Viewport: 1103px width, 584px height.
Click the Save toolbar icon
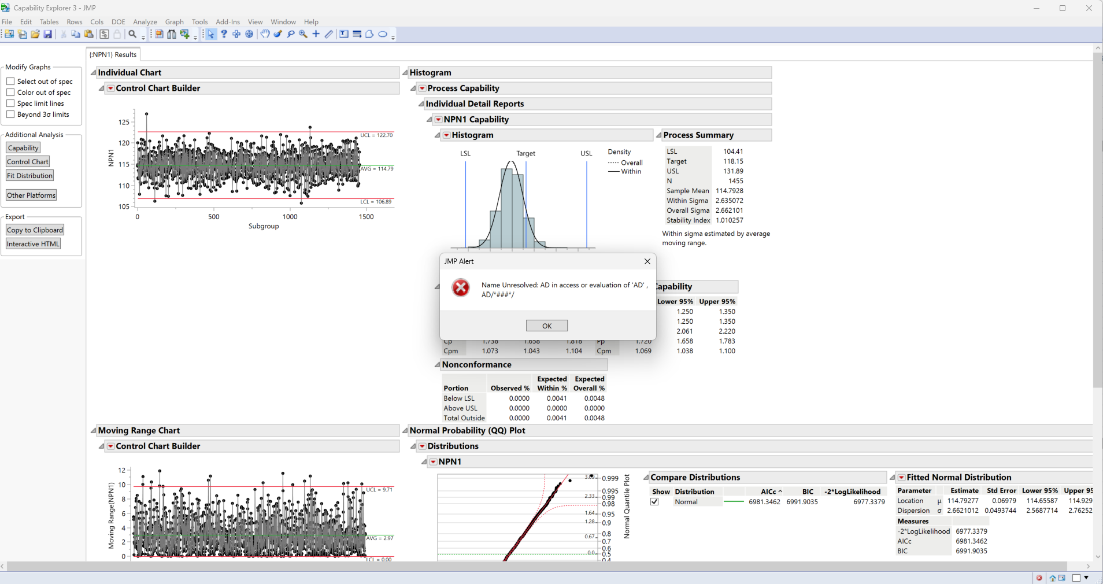pos(48,34)
